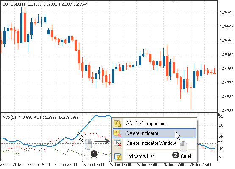Click the 24 Jun 23:00 time label

[66, 165]
